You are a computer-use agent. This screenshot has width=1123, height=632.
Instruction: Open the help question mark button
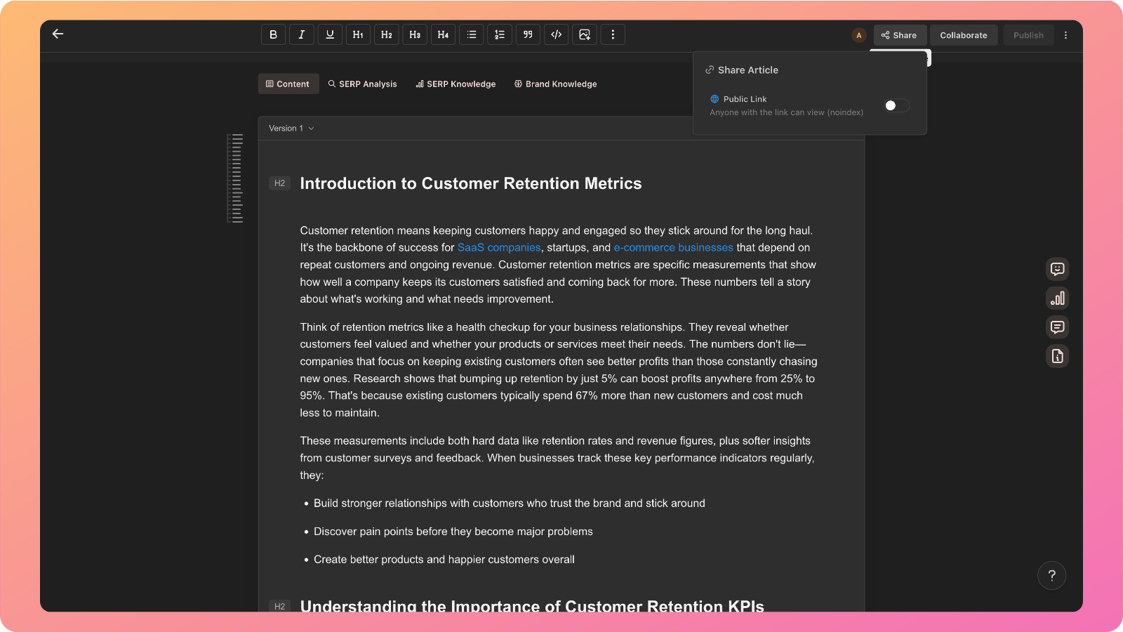(x=1051, y=576)
